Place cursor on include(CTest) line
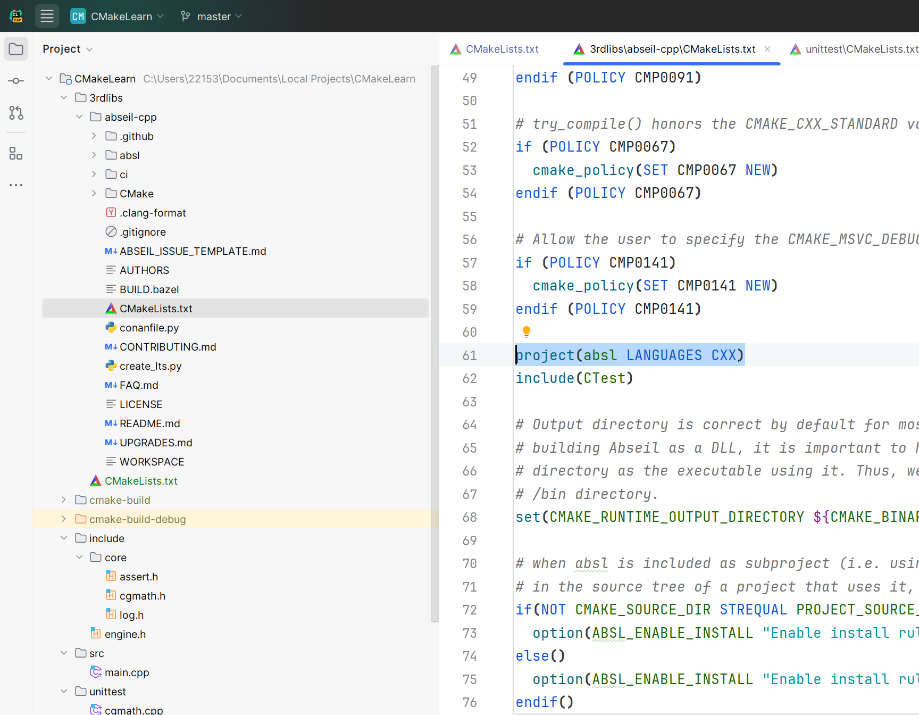The width and height of the screenshot is (919, 715). point(574,378)
